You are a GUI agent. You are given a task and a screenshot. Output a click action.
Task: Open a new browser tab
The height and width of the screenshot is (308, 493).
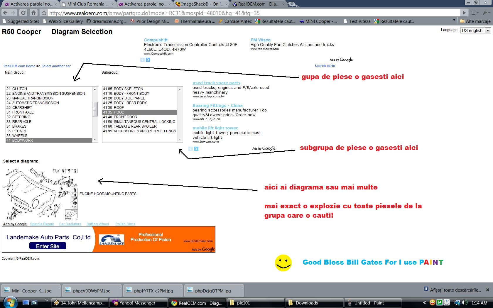pyautogui.click(x=292, y=4)
